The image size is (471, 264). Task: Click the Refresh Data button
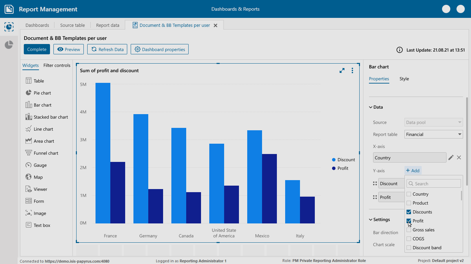coord(107,49)
